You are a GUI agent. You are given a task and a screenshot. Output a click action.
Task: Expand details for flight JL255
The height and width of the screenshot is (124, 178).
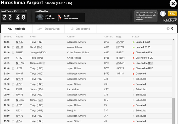(x=13, y=105)
